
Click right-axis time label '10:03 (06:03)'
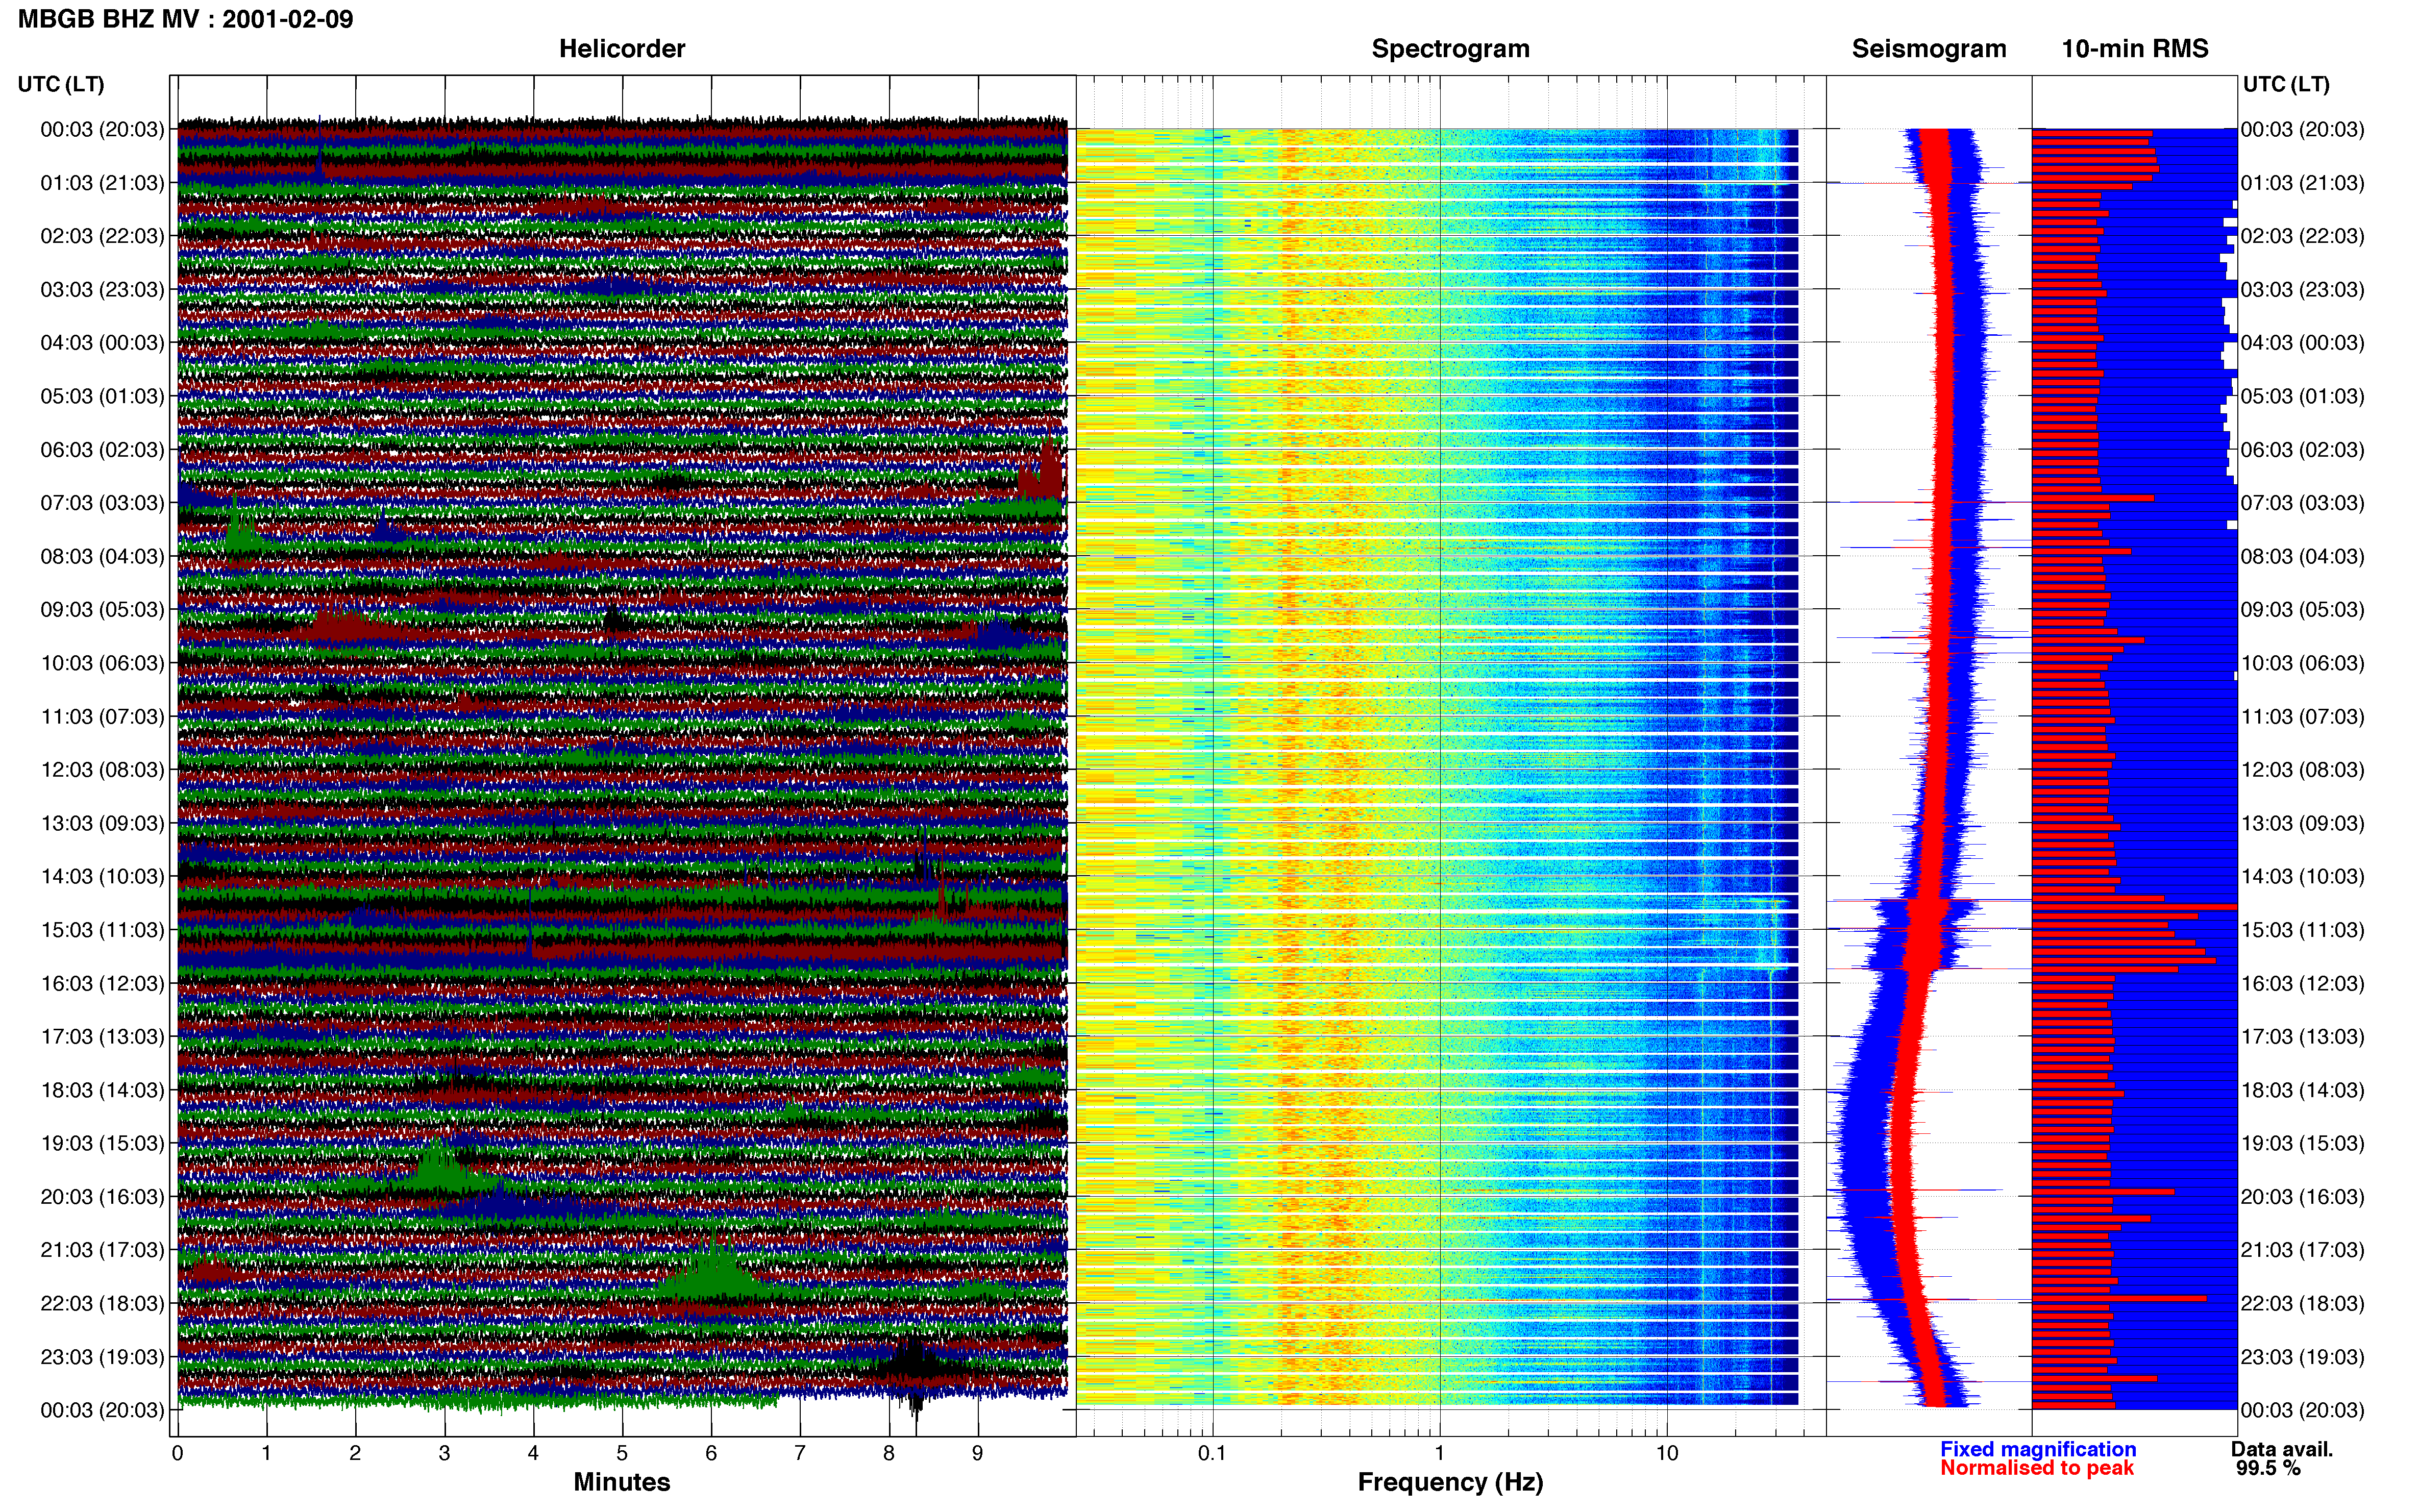(2303, 663)
